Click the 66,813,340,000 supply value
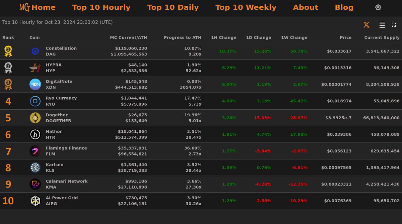The width and height of the screenshot is (402, 224). click(x=381, y=118)
